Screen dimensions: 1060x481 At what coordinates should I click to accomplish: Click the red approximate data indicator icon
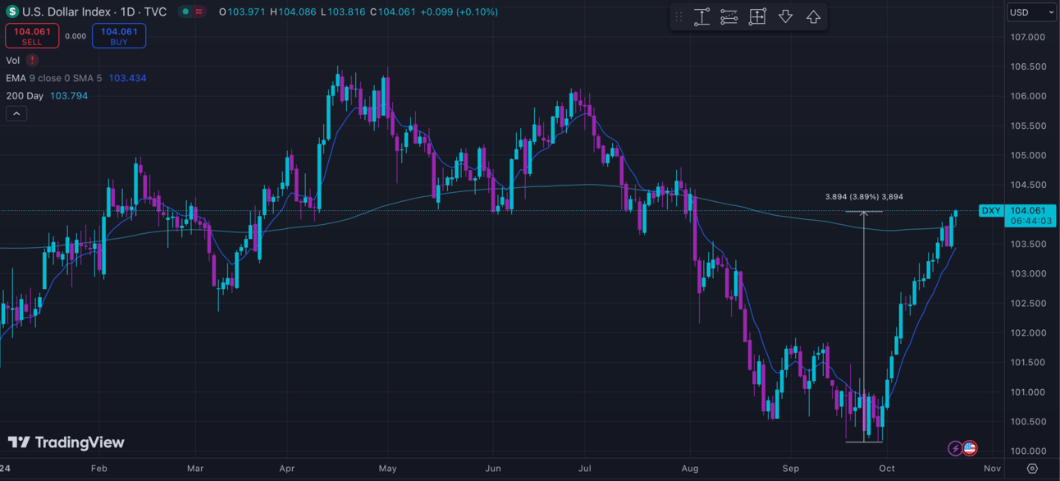(x=199, y=11)
